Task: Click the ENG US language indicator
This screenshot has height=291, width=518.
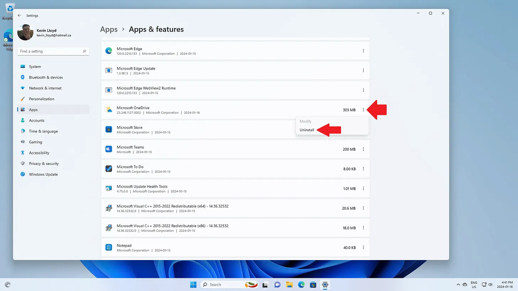Action: click(x=474, y=285)
